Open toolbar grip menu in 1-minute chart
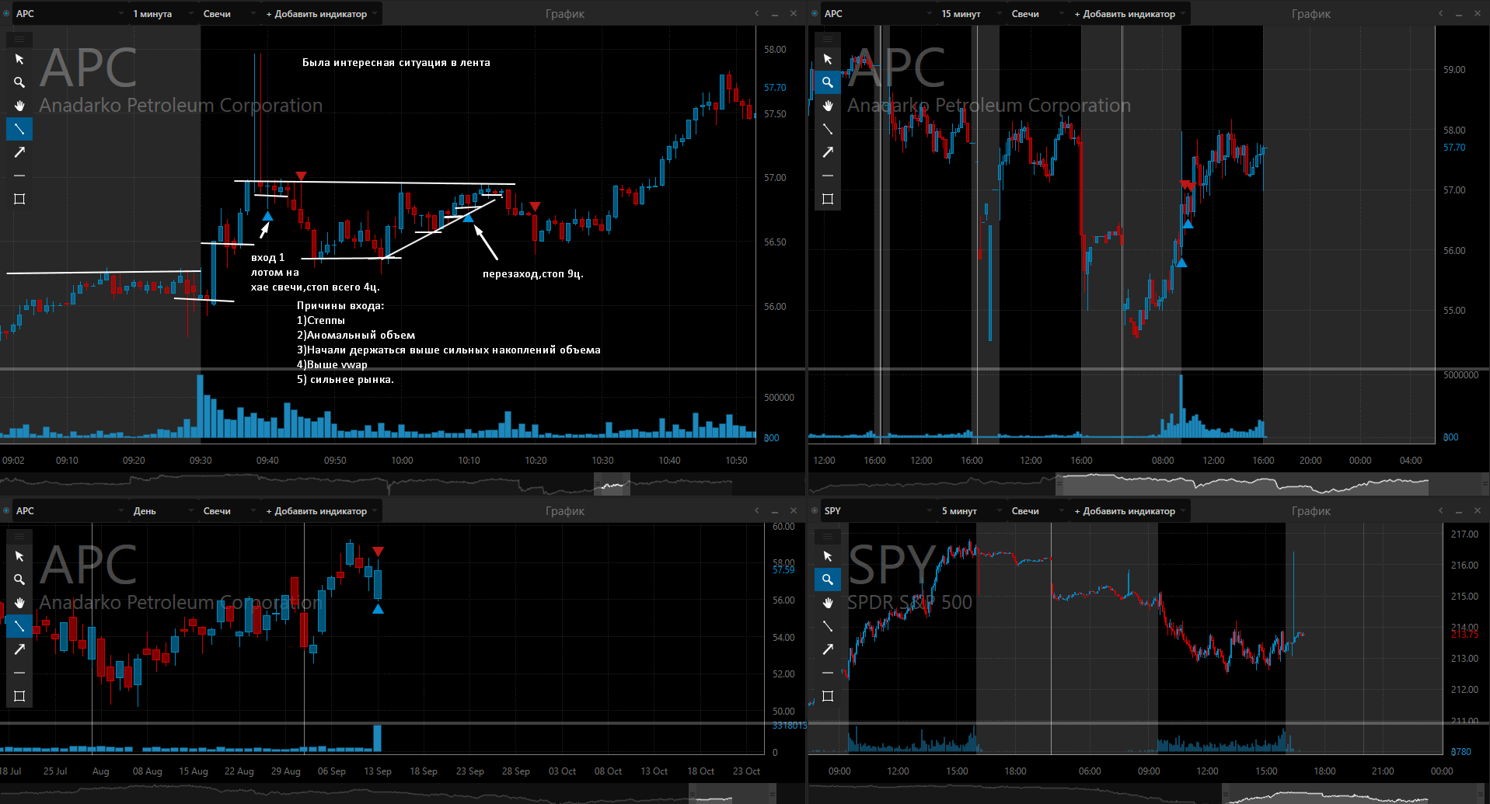The width and height of the screenshot is (1490, 804). coord(19,39)
